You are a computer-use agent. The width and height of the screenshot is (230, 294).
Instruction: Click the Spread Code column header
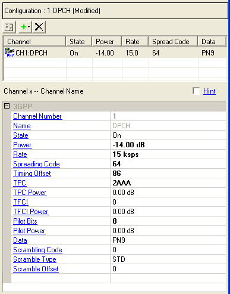pyautogui.click(x=173, y=42)
